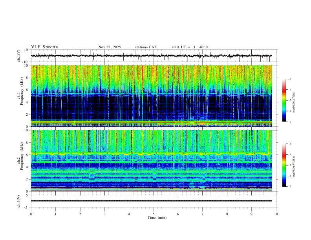311x240 pixels.
Task: Click time axis tick label "9"
Action: [x=251, y=214]
